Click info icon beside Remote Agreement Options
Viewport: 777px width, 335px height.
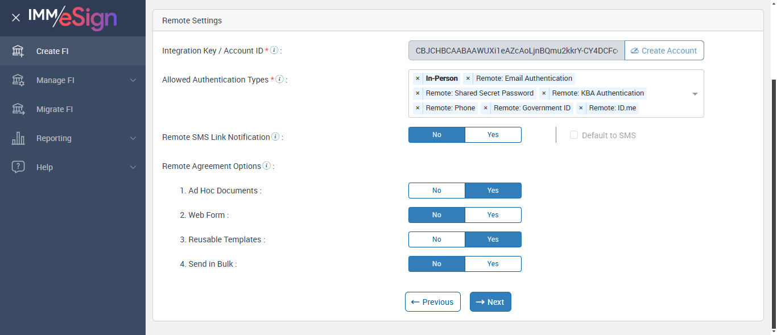[267, 166]
